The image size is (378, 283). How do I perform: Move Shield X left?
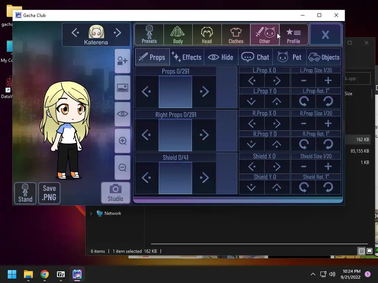pos(252,167)
